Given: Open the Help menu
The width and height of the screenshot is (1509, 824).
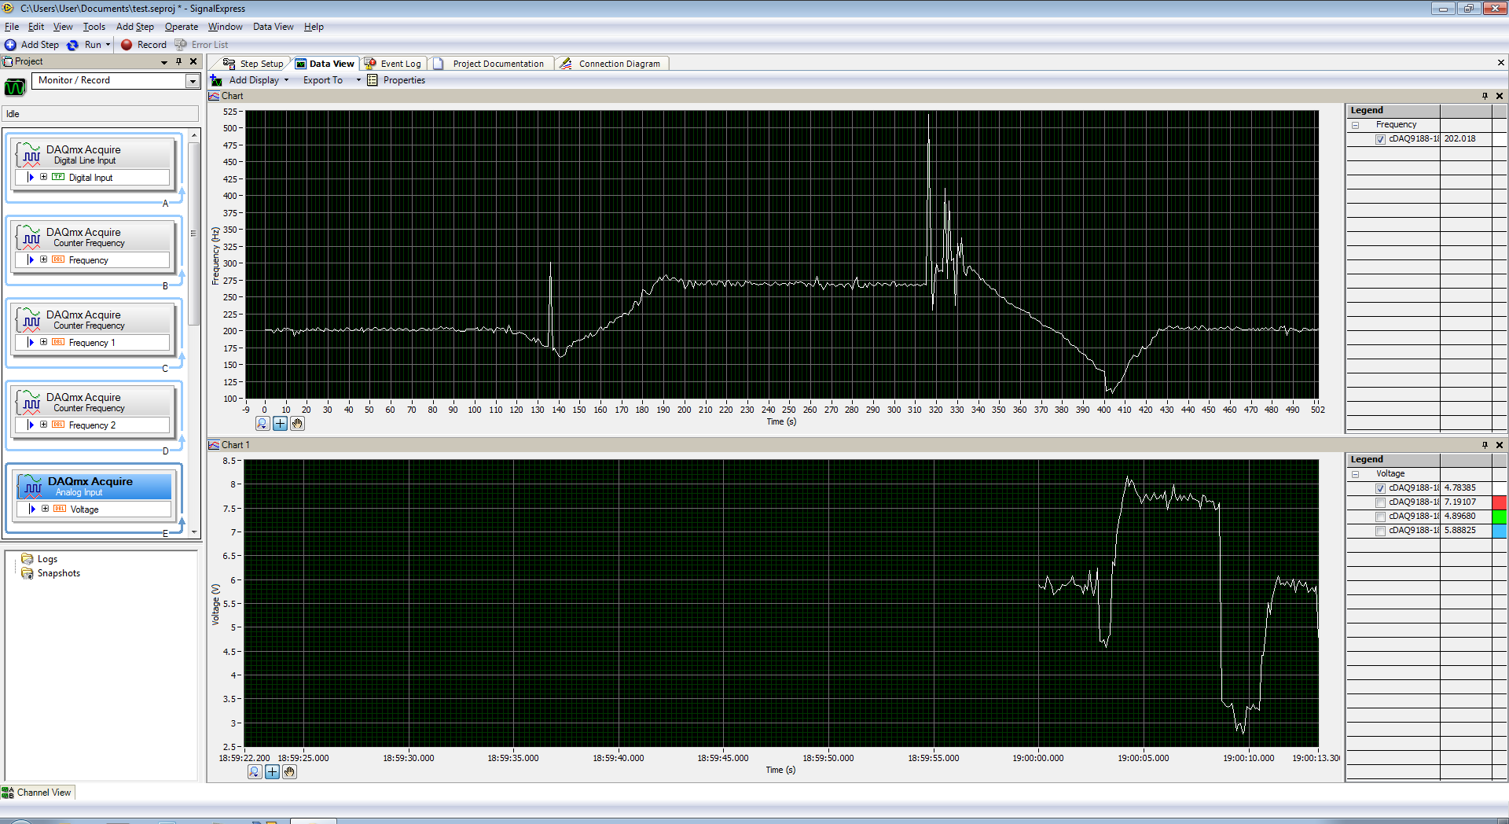Looking at the screenshot, I should (314, 27).
